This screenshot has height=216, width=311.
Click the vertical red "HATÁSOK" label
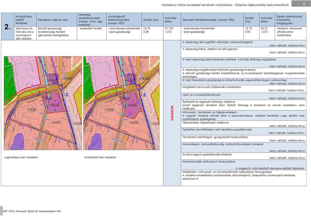click(x=172, y=113)
